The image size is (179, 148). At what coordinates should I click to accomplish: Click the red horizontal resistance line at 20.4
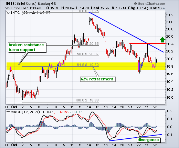(147, 43)
